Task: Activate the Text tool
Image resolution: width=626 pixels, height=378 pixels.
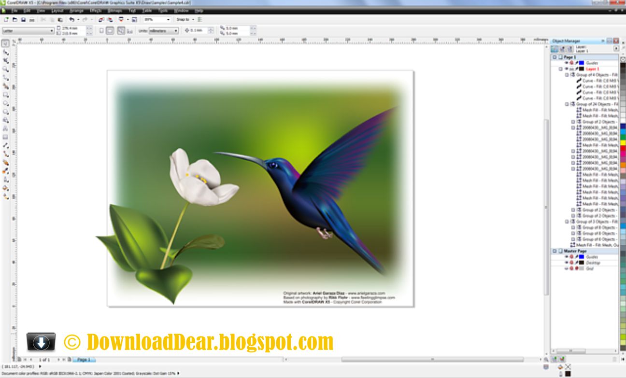Action: pos(6,128)
